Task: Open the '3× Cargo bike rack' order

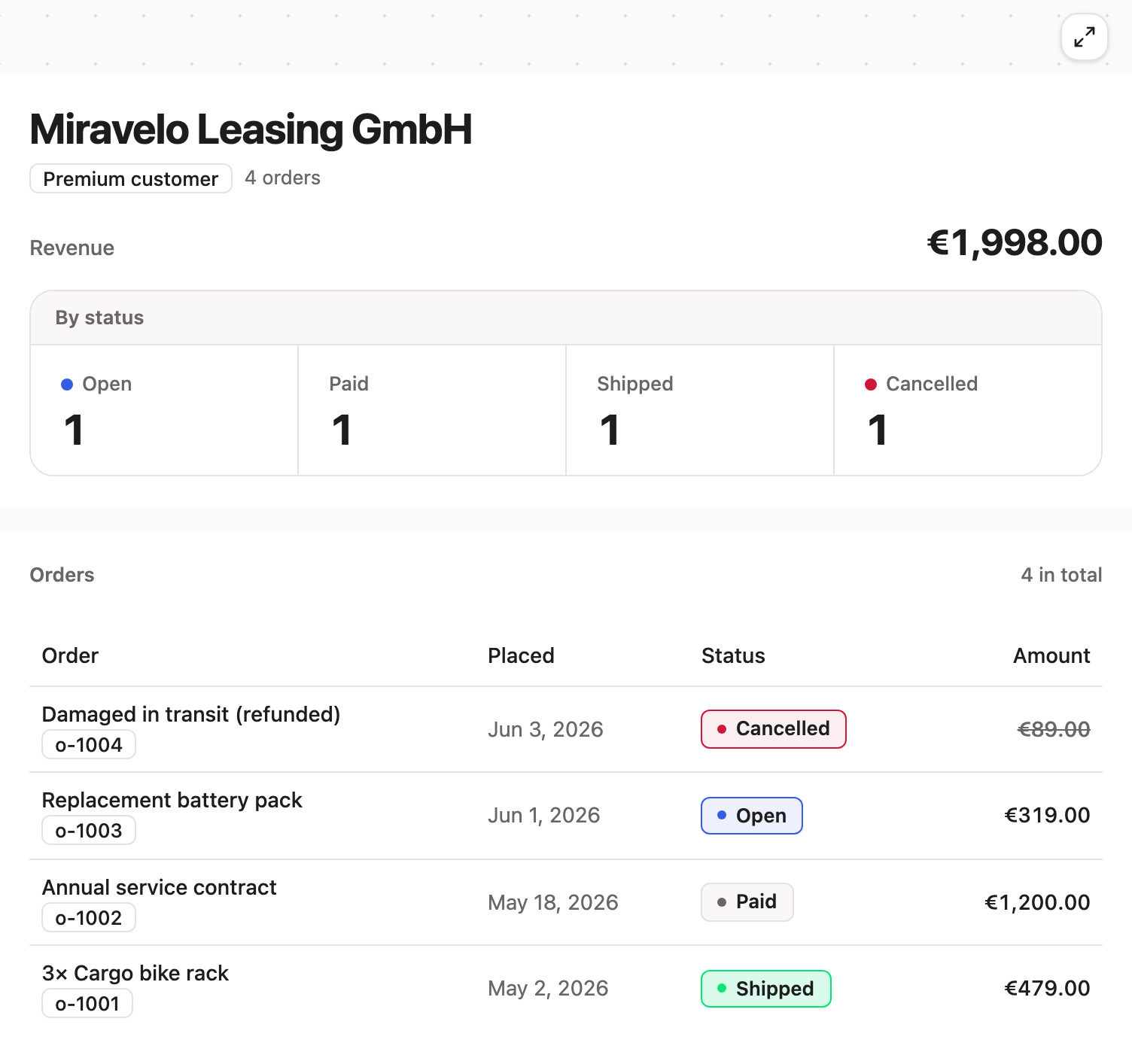Action: pyautogui.click(x=135, y=973)
